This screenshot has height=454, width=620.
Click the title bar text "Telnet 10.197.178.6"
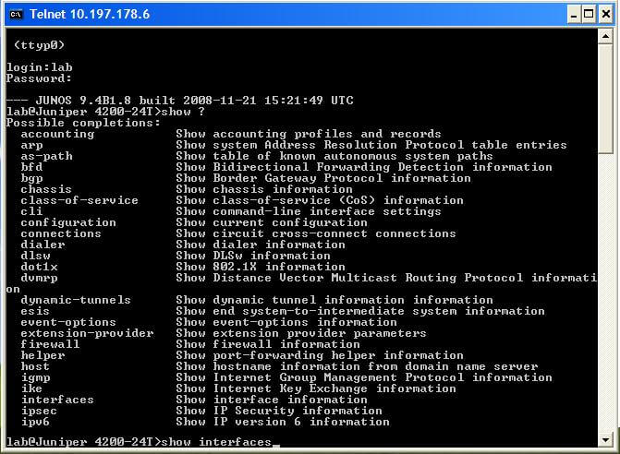tap(90, 14)
